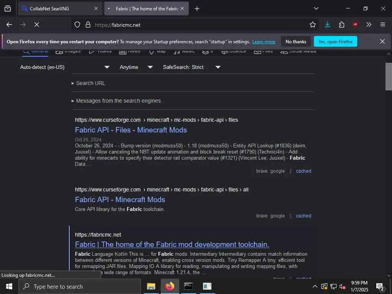Open the muted volume tray icon
The width and height of the screenshot is (392, 294).
click(342, 286)
